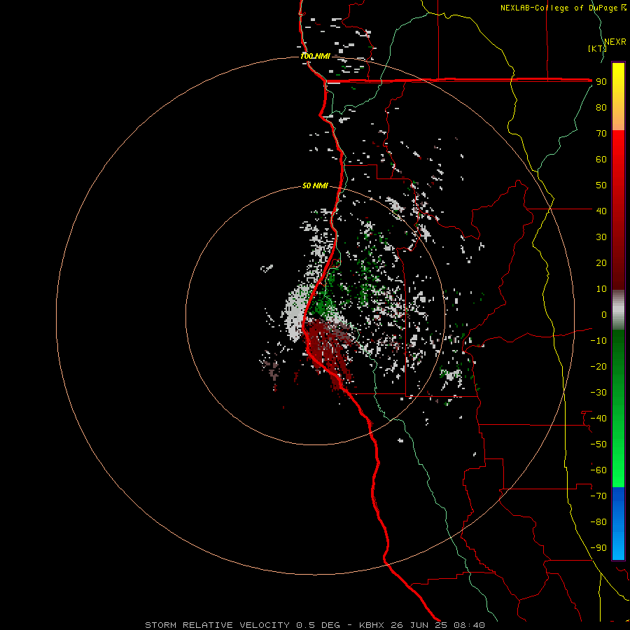630x630 pixels.
Task: Click the -90 value on velocity scale
Action: click(x=598, y=547)
